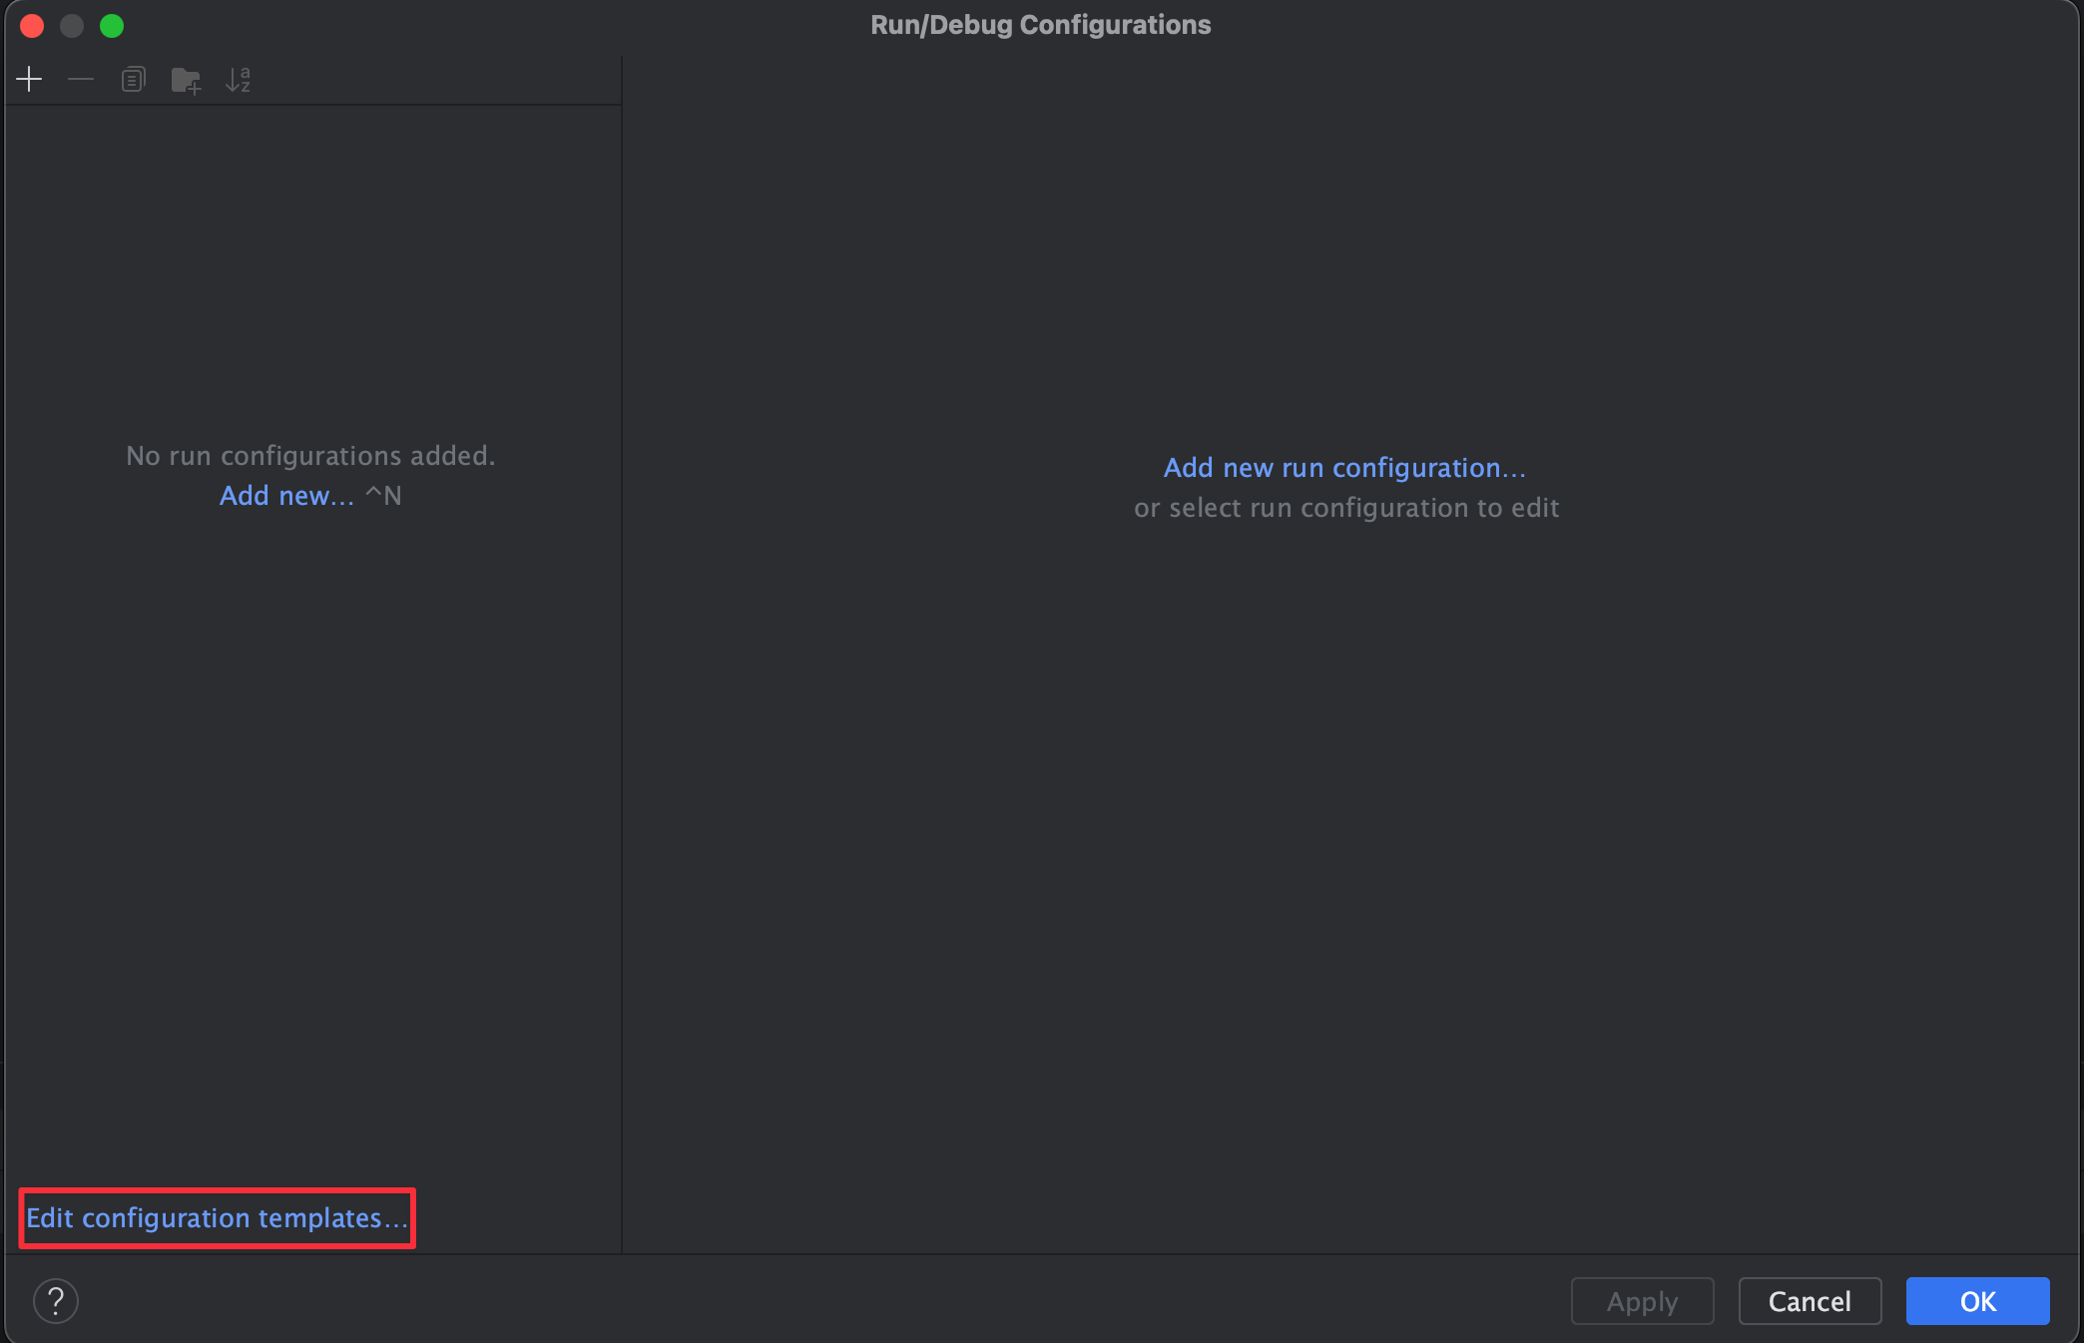Click the Run/Debug Configurations title bar
Viewport: 2084px width, 1343px height.
click(x=1040, y=25)
